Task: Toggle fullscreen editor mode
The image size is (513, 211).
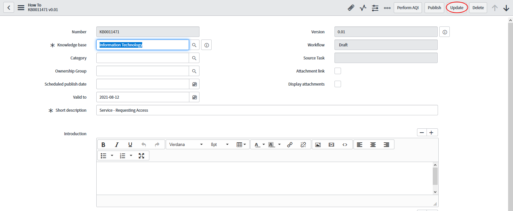Action: [x=142, y=156]
